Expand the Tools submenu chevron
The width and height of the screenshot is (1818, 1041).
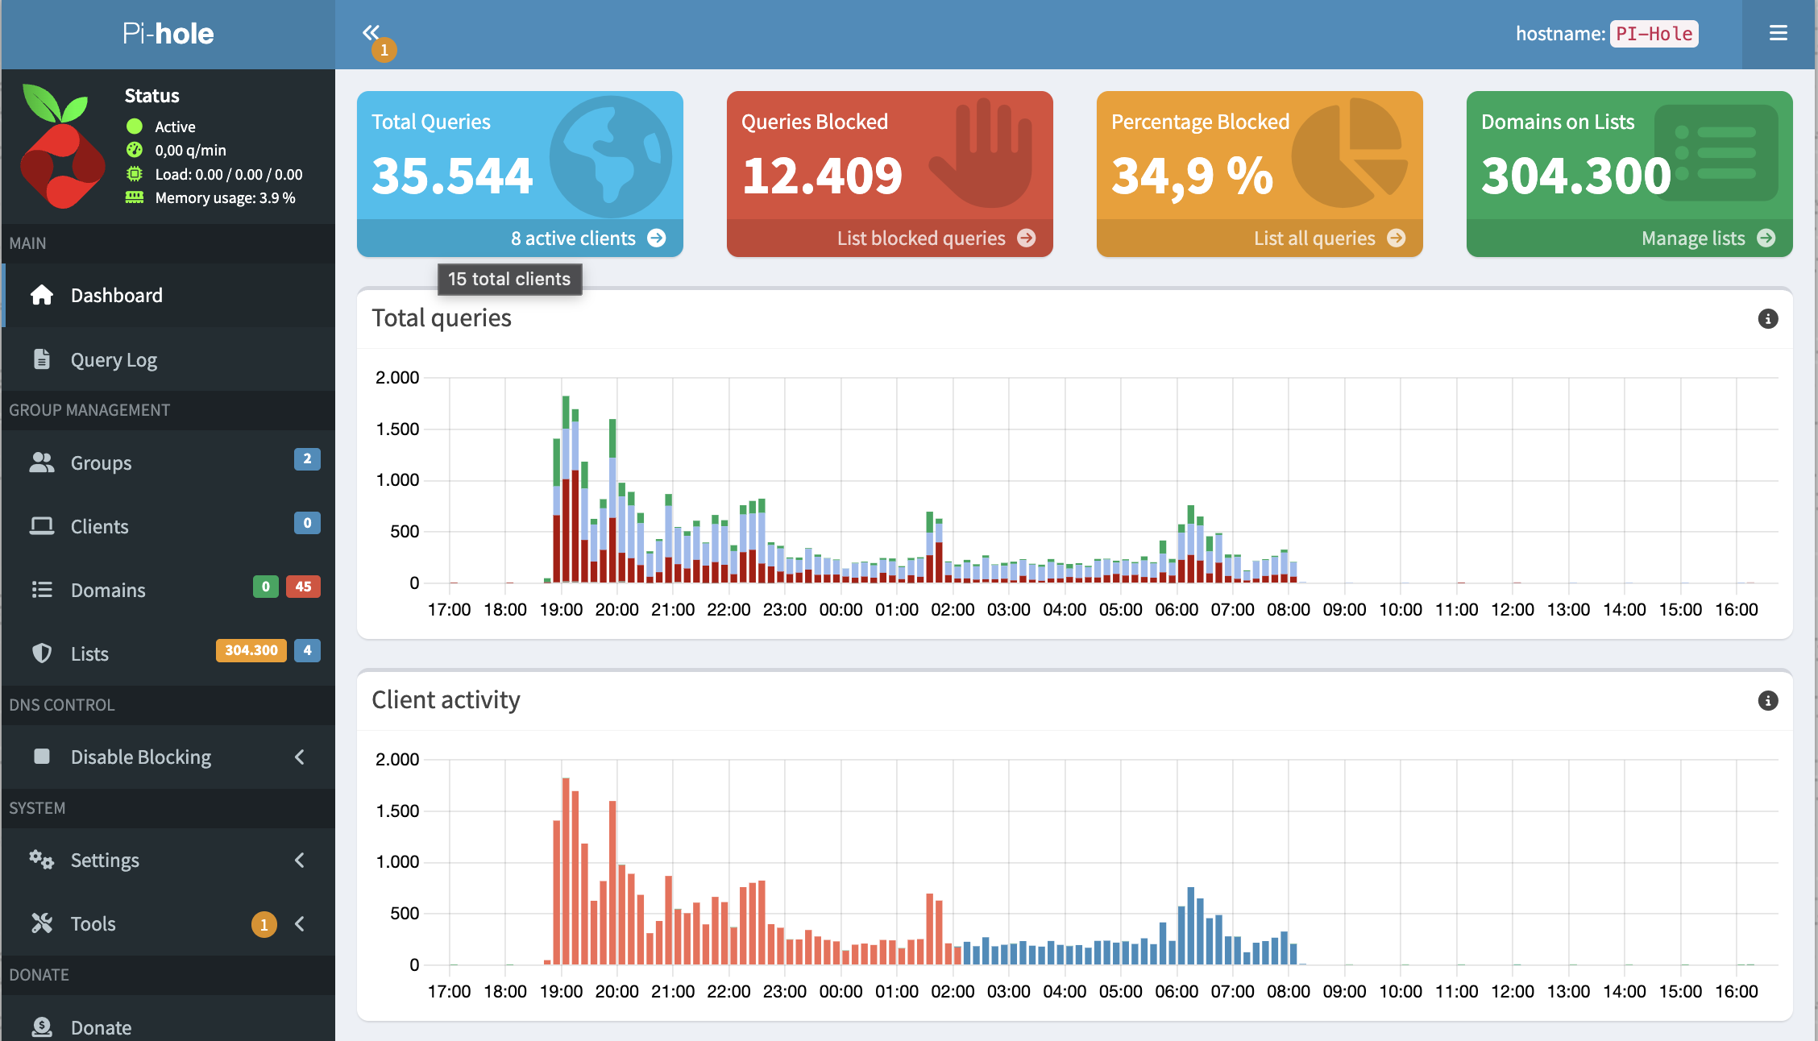[299, 923]
